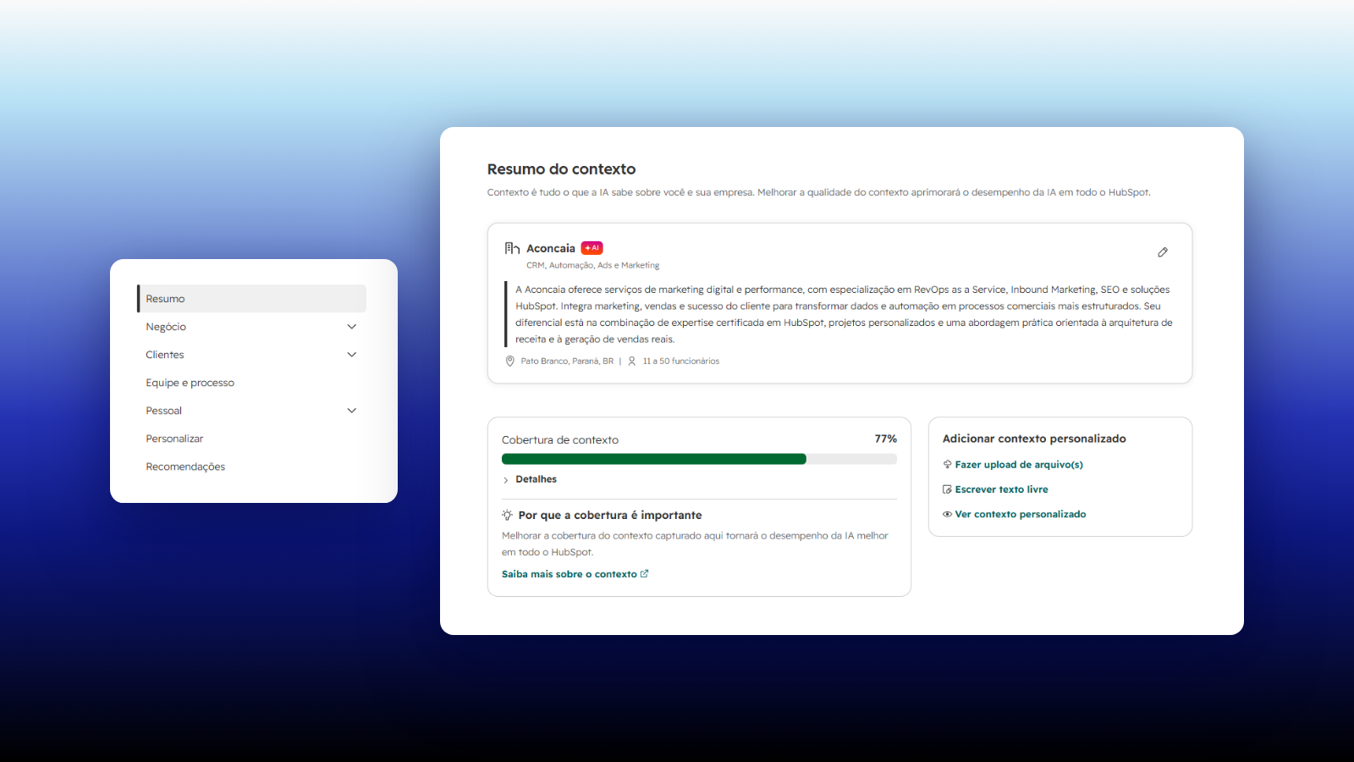Open the Pessoal menu item
The width and height of the screenshot is (1354, 762).
163,411
